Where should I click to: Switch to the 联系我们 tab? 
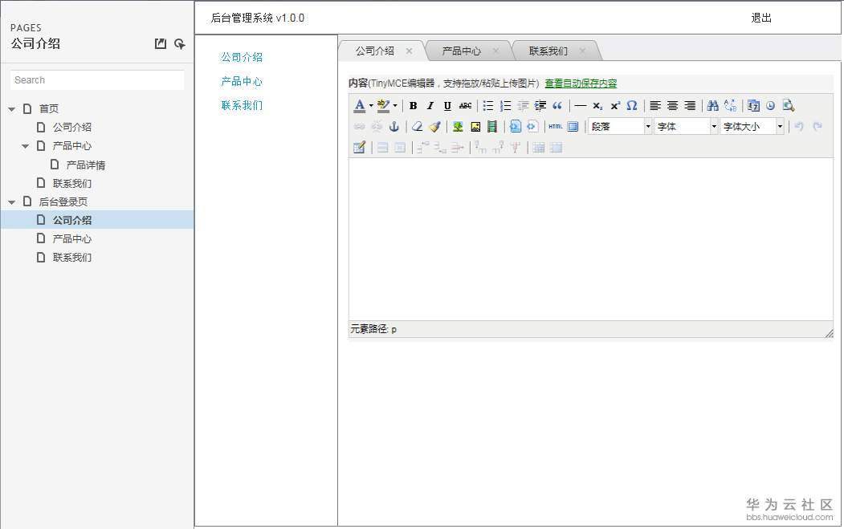point(548,51)
